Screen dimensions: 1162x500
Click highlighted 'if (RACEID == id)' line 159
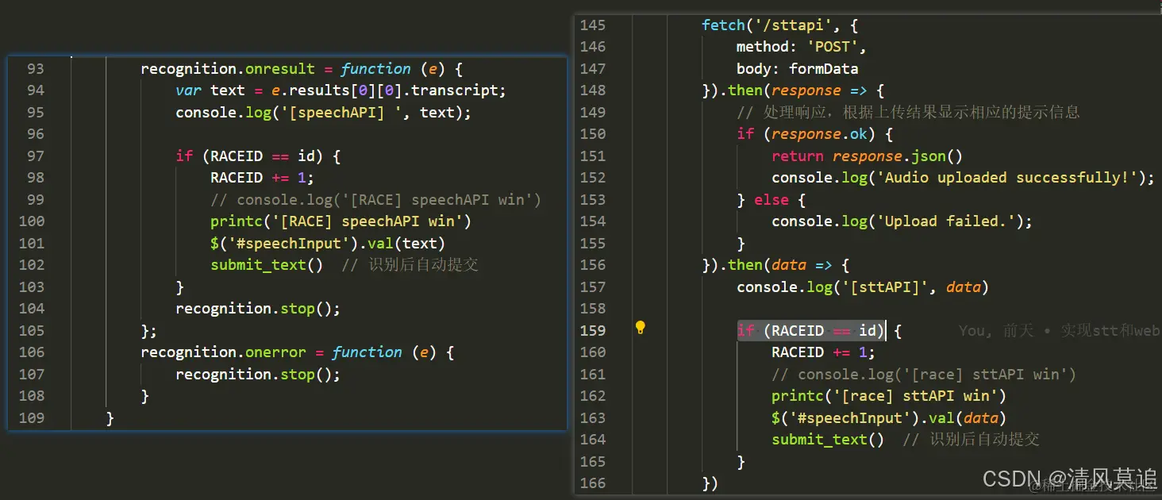[811, 331]
